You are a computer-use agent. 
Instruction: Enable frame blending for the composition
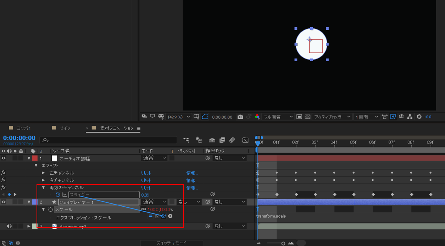pos(222,140)
